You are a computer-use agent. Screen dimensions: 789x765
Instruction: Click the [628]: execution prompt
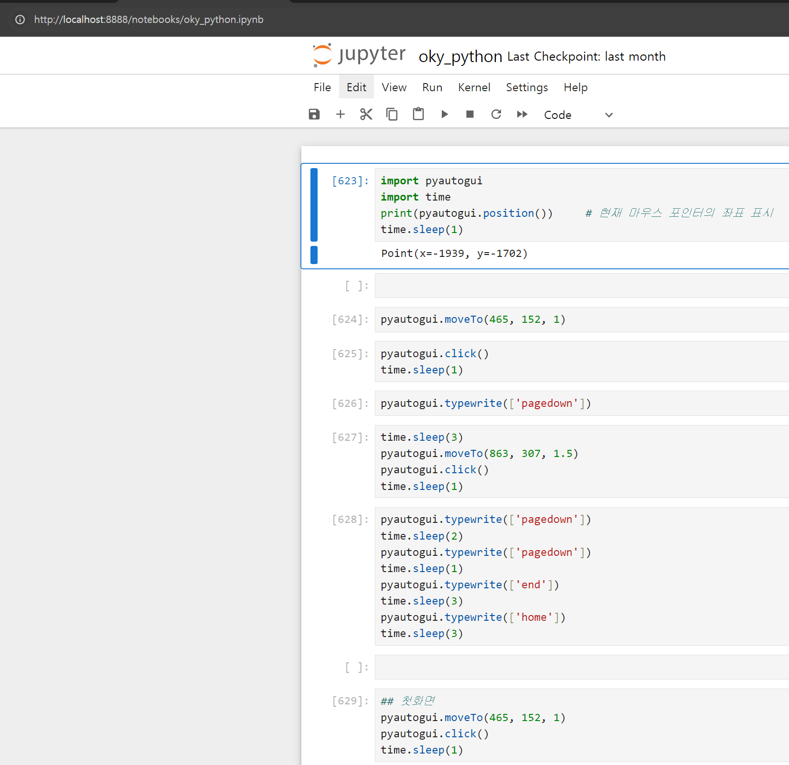[351, 520]
